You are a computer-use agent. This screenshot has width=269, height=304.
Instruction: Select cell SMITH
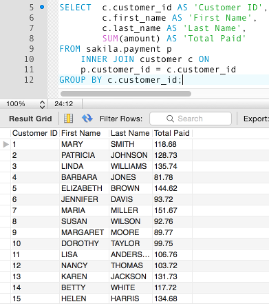click(x=131, y=144)
